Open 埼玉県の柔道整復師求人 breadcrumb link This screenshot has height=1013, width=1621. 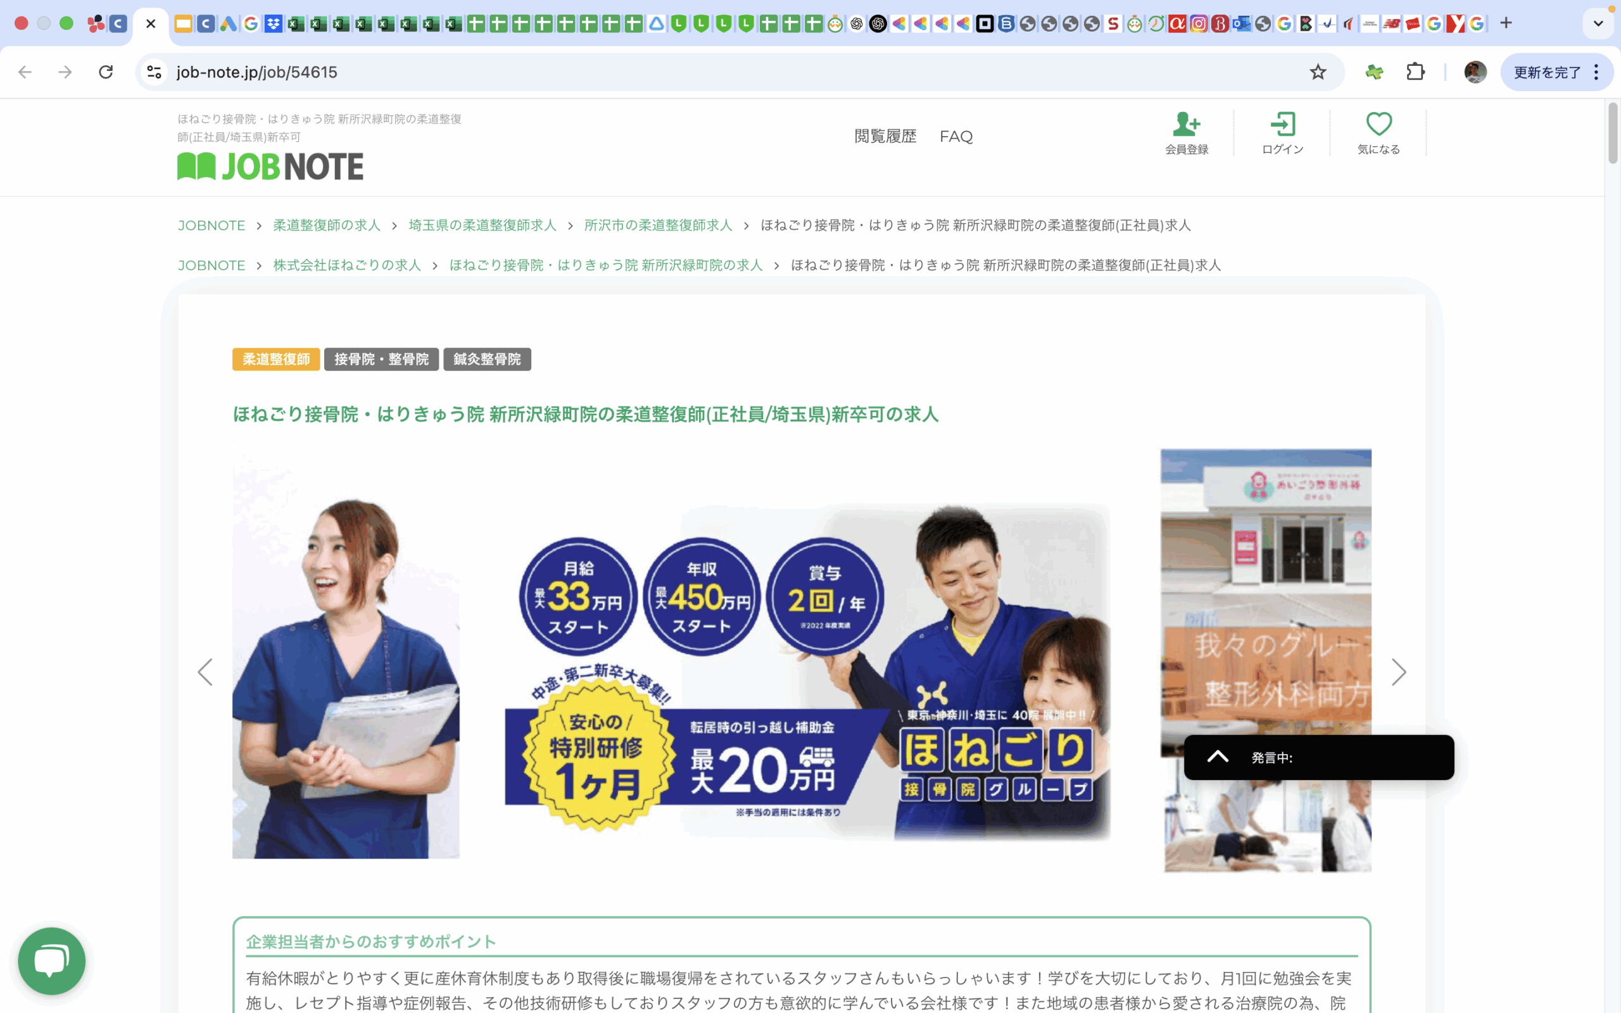coord(483,225)
